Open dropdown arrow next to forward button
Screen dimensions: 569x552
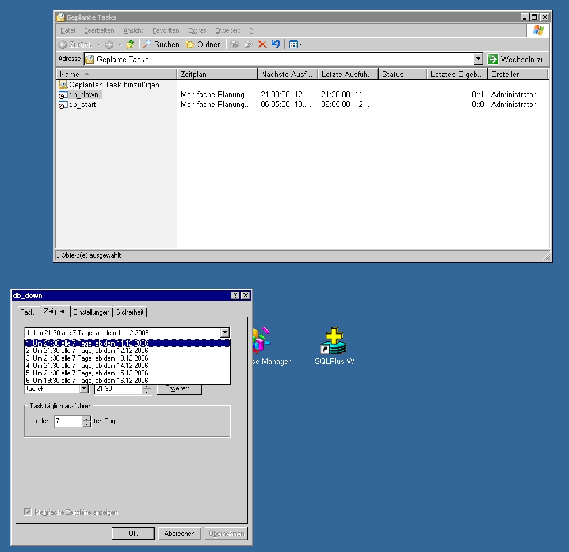(120, 45)
